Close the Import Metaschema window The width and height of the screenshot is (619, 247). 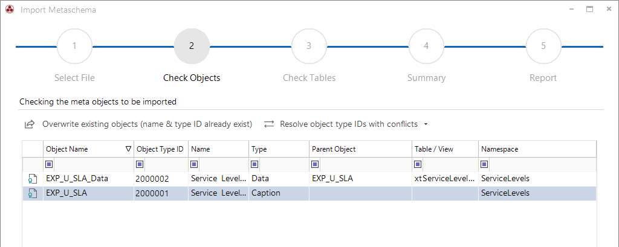pos(609,10)
